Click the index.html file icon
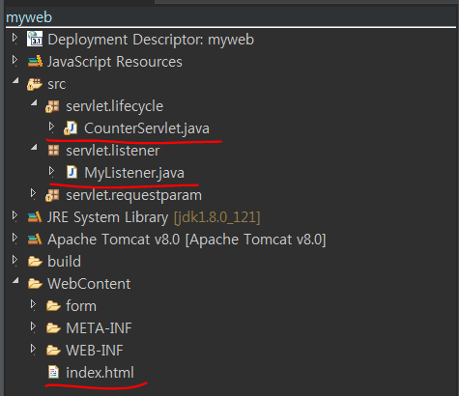This screenshot has height=396, width=459. pyautogui.click(x=53, y=372)
